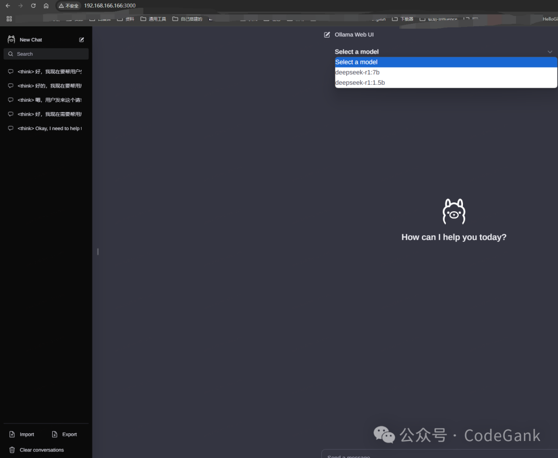Click the edit icon beside Ollama Web UI
558x458 pixels.
[327, 35]
